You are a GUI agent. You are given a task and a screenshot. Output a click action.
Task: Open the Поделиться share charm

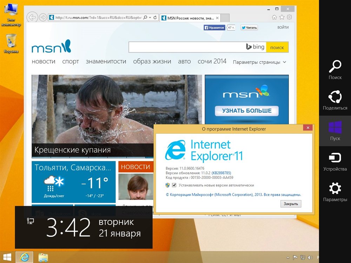point(335,100)
